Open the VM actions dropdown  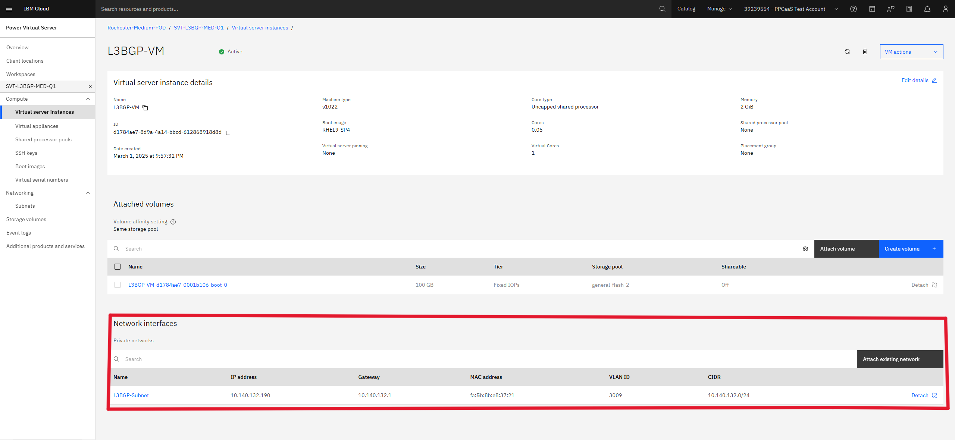coord(911,52)
